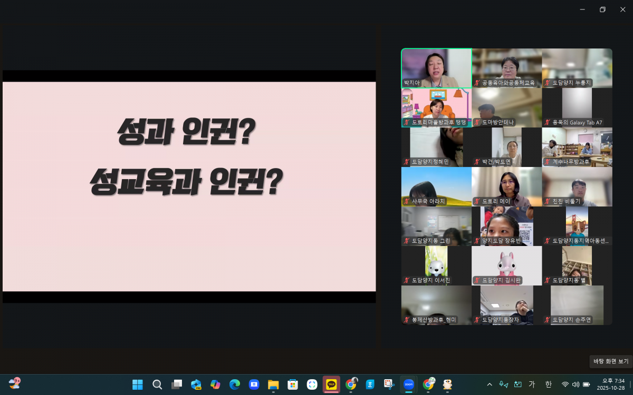The width and height of the screenshot is (633, 395).
Task: Select the 박지아 speaker video tile
Action: click(436, 68)
